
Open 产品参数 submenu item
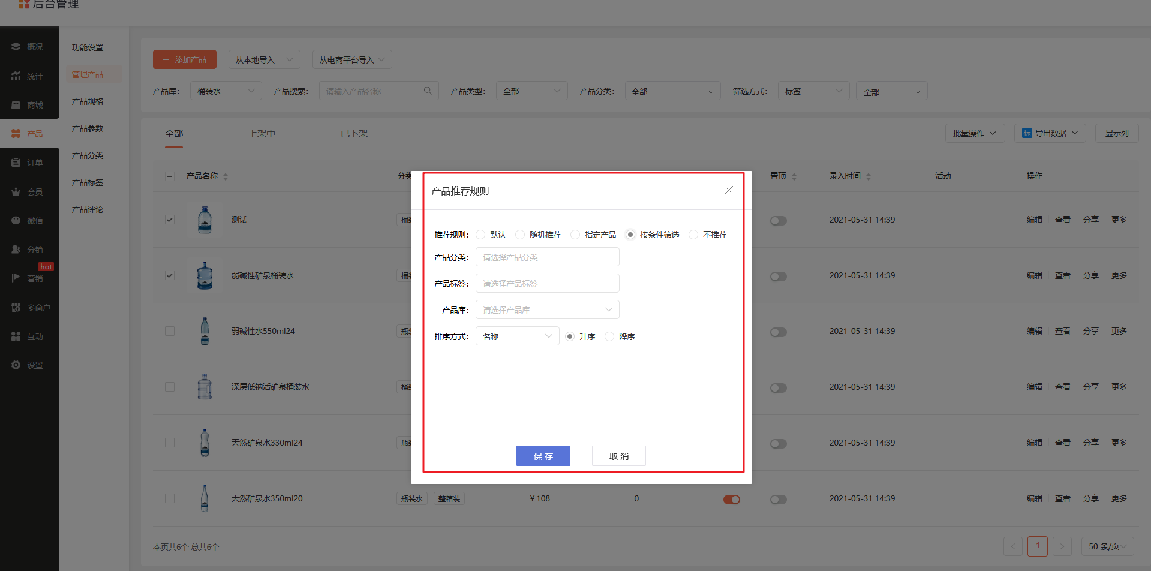pyautogui.click(x=88, y=128)
